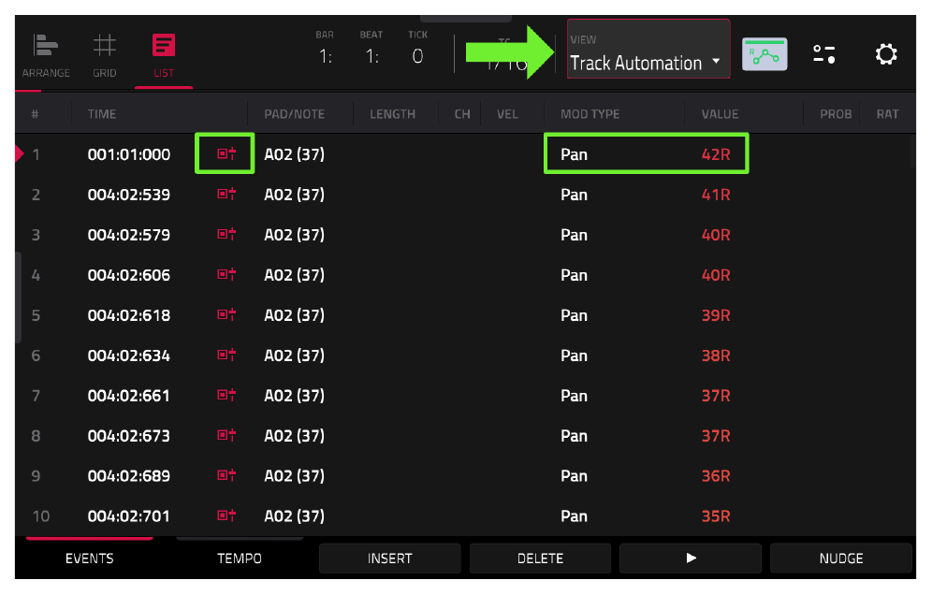Toggle the automation read/write button
Viewport: 932px width, 595px height.
coord(765,54)
